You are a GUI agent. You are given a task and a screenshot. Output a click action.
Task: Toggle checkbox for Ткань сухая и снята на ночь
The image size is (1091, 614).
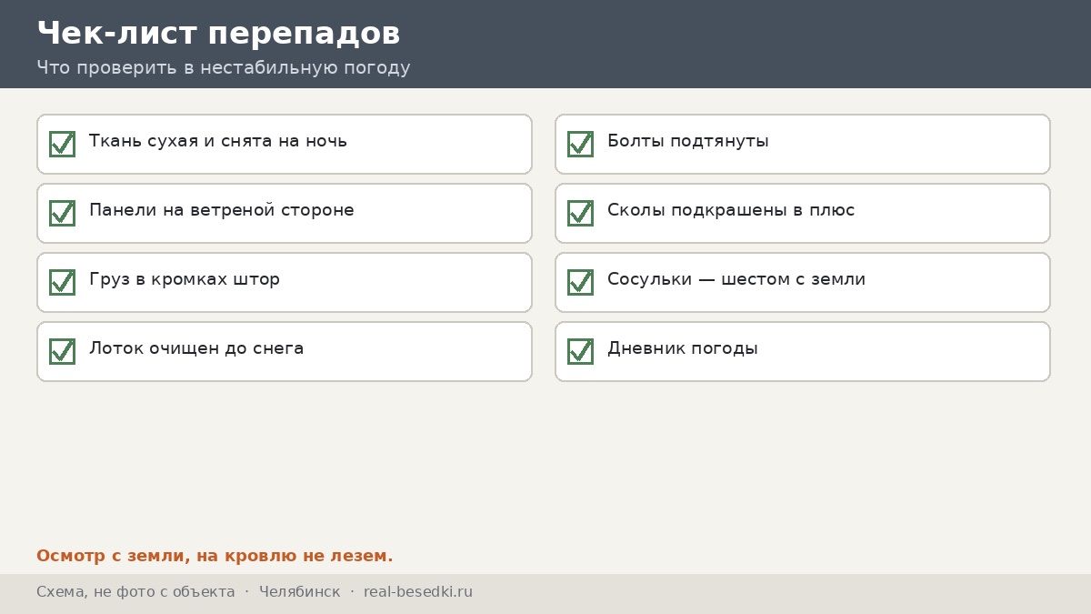[x=62, y=144]
